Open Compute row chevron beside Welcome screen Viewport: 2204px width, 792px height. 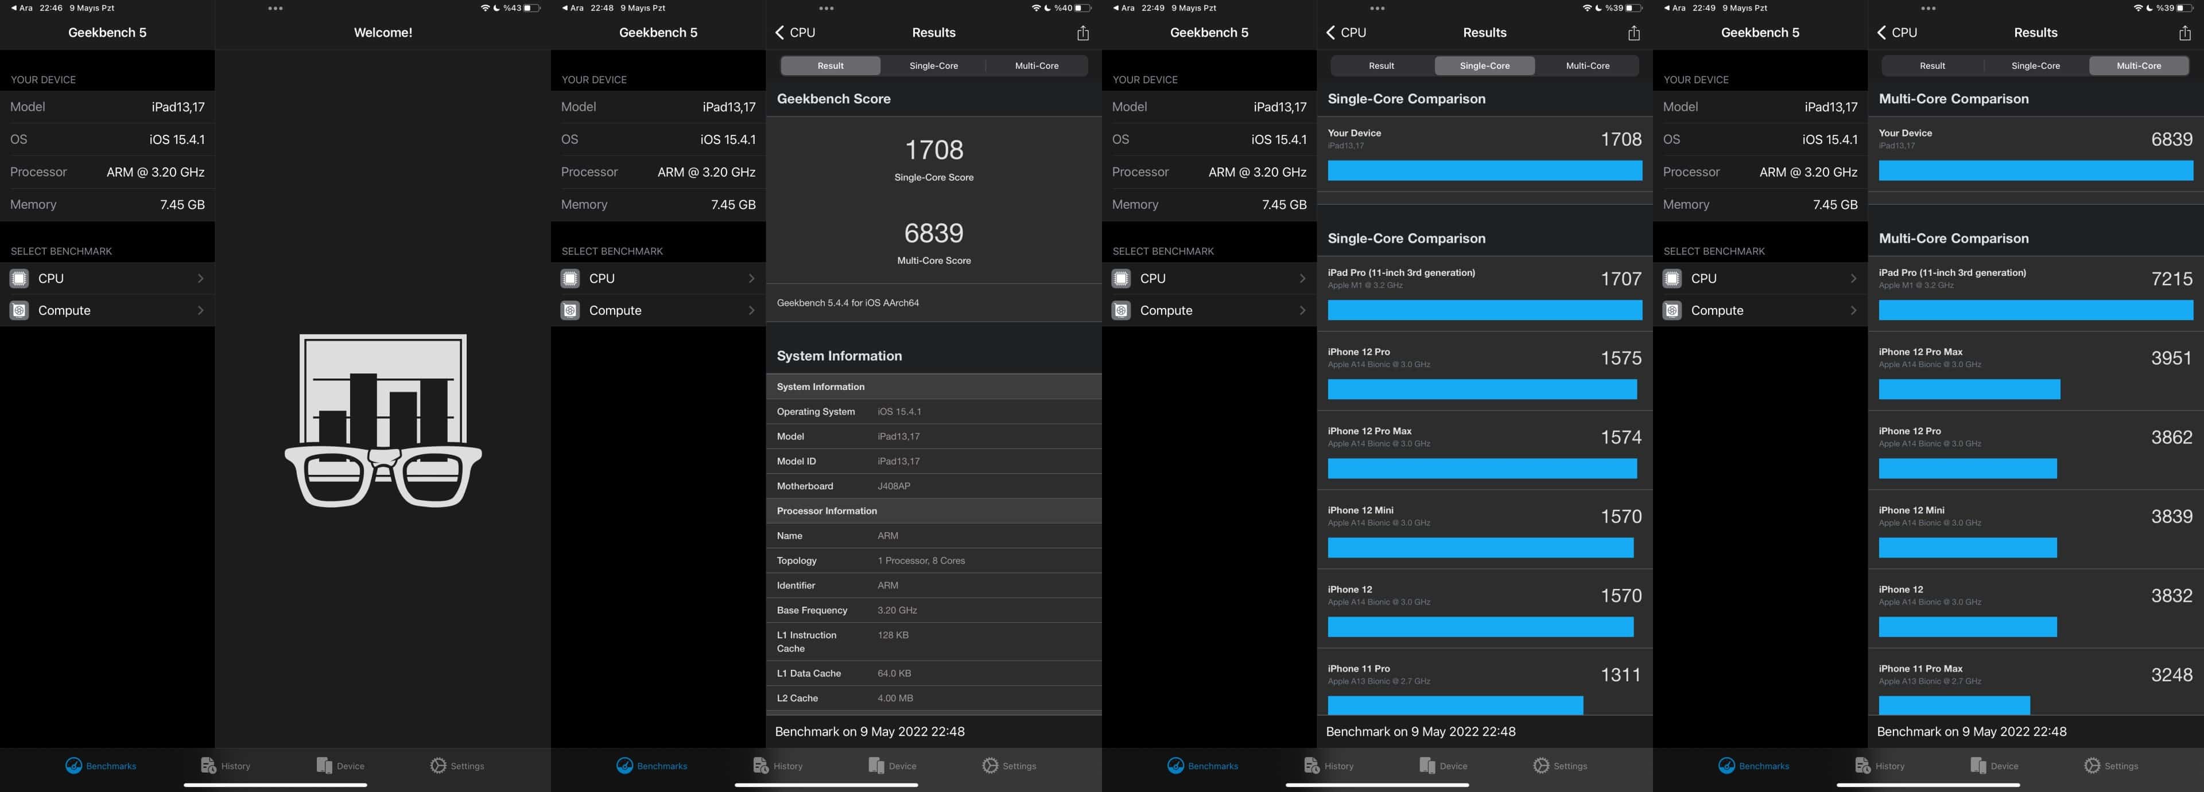pyautogui.click(x=200, y=310)
